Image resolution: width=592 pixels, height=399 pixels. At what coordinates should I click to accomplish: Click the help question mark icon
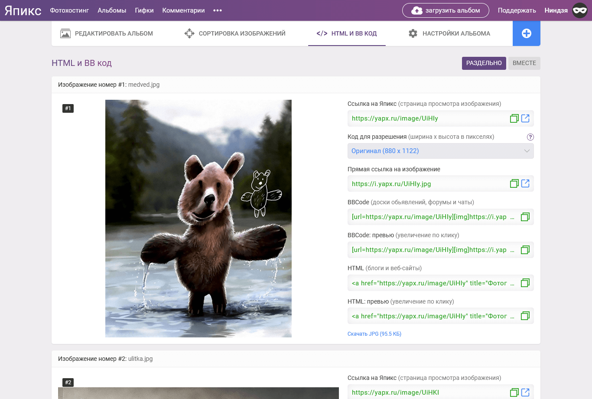[530, 137]
